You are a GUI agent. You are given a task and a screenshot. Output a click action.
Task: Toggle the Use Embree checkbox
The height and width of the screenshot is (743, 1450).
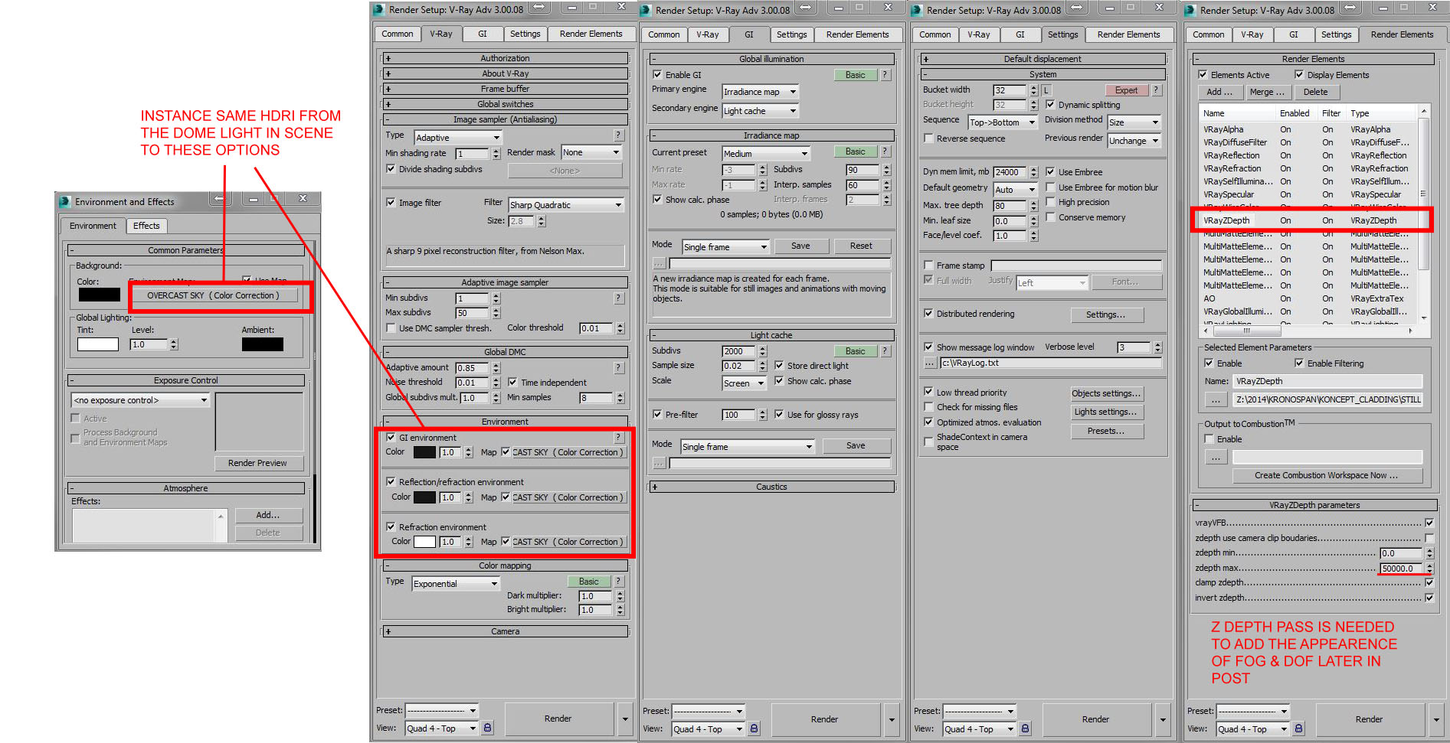[1050, 172]
